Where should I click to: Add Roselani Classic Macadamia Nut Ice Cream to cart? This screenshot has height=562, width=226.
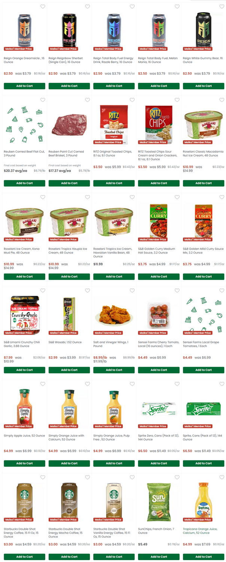click(204, 183)
